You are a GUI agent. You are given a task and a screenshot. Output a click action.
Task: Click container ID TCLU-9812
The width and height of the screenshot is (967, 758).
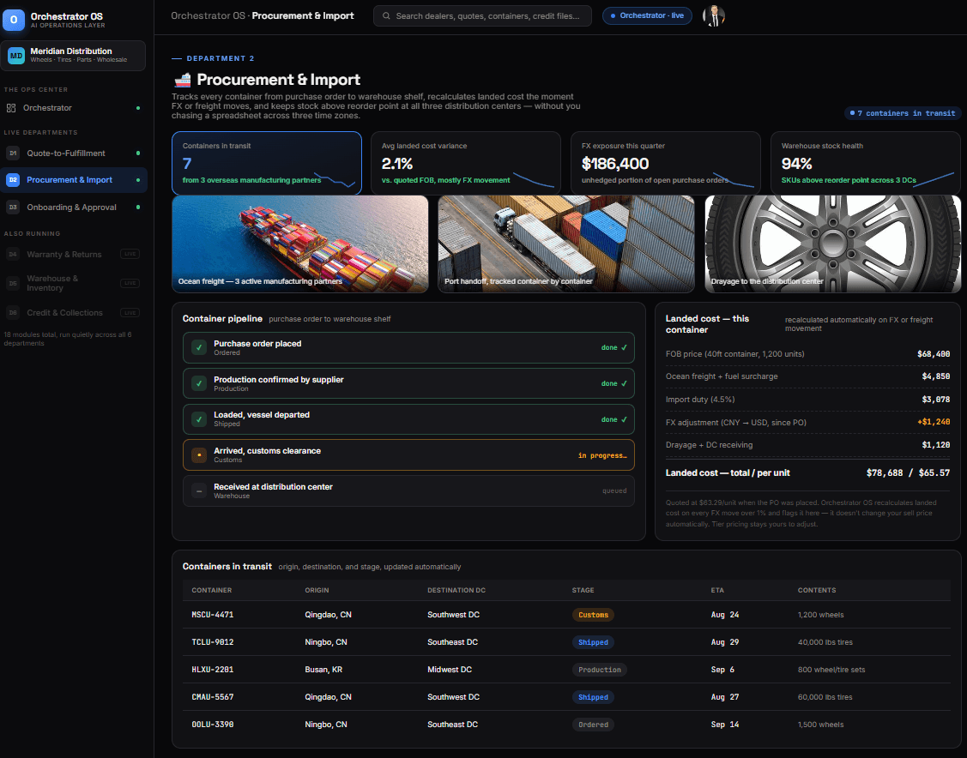pyautogui.click(x=212, y=642)
